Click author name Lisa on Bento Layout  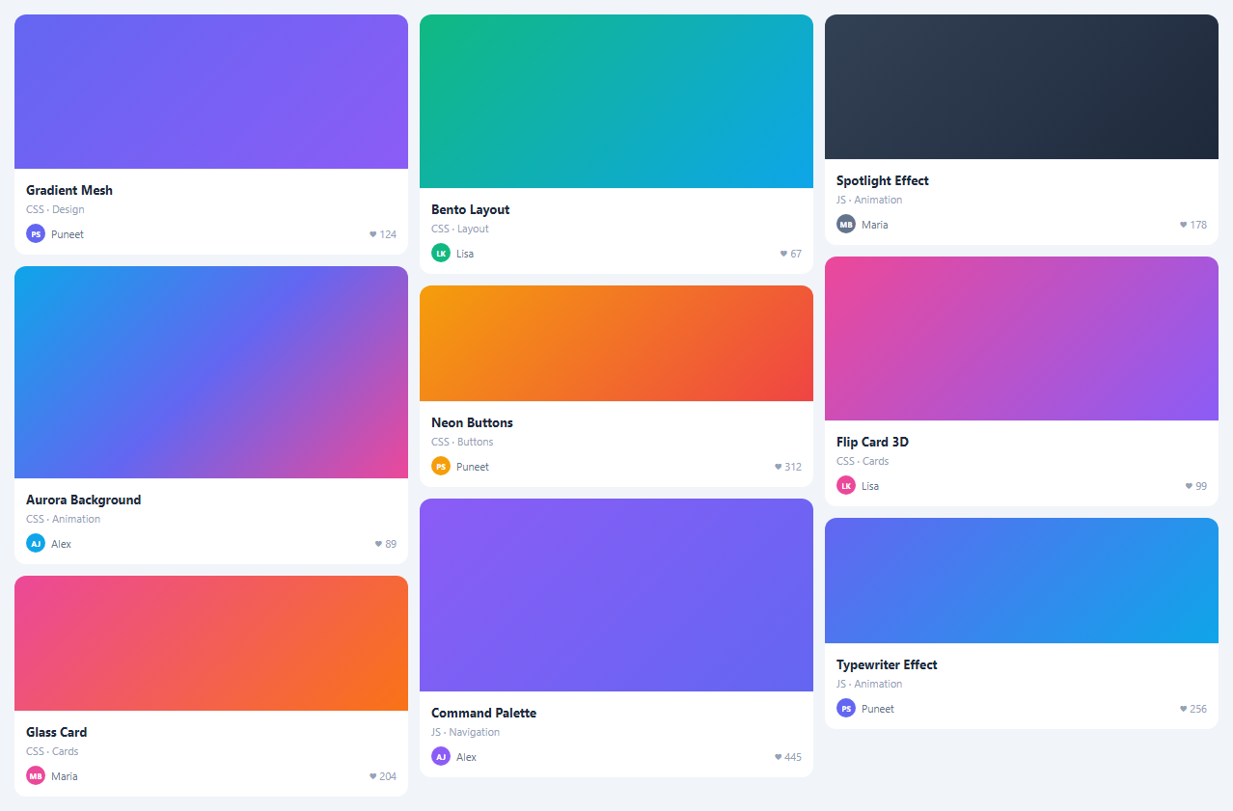click(465, 254)
